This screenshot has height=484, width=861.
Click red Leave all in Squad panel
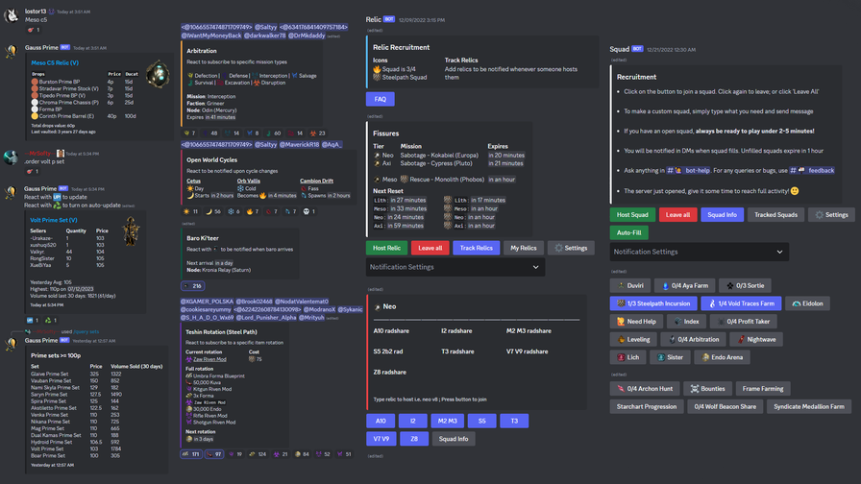[x=677, y=214]
